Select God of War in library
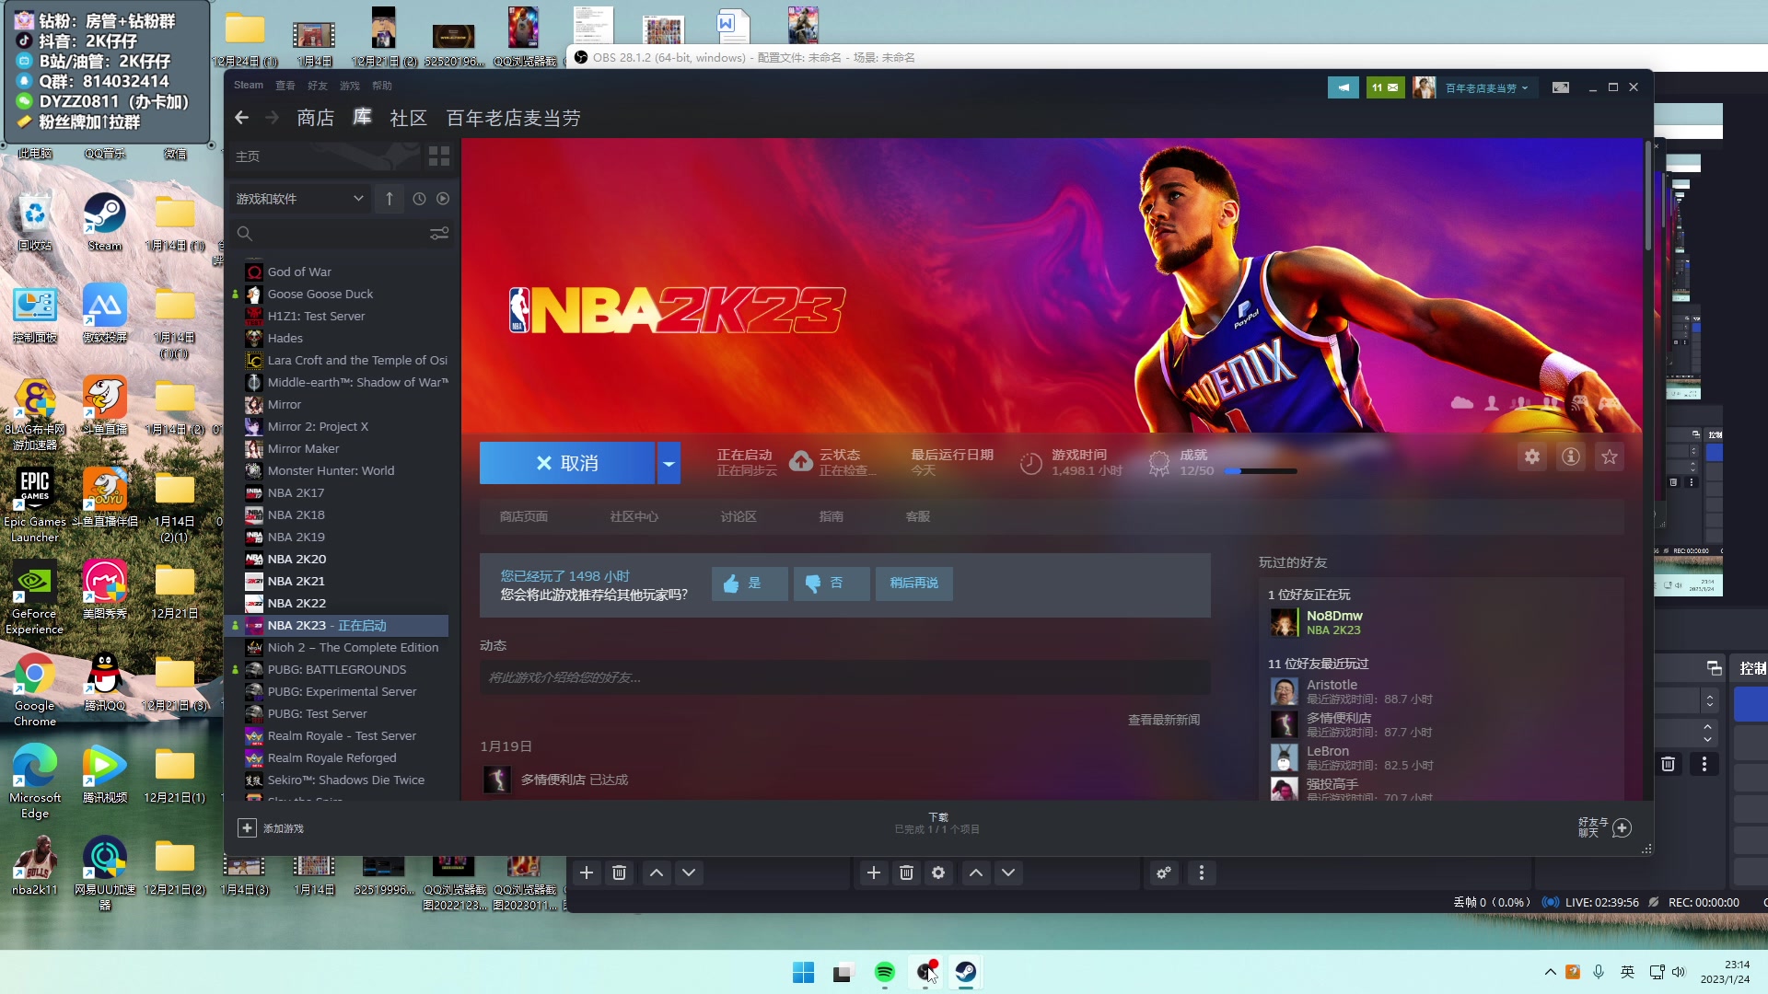Image resolution: width=1768 pixels, height=994 pixels. 345,272
